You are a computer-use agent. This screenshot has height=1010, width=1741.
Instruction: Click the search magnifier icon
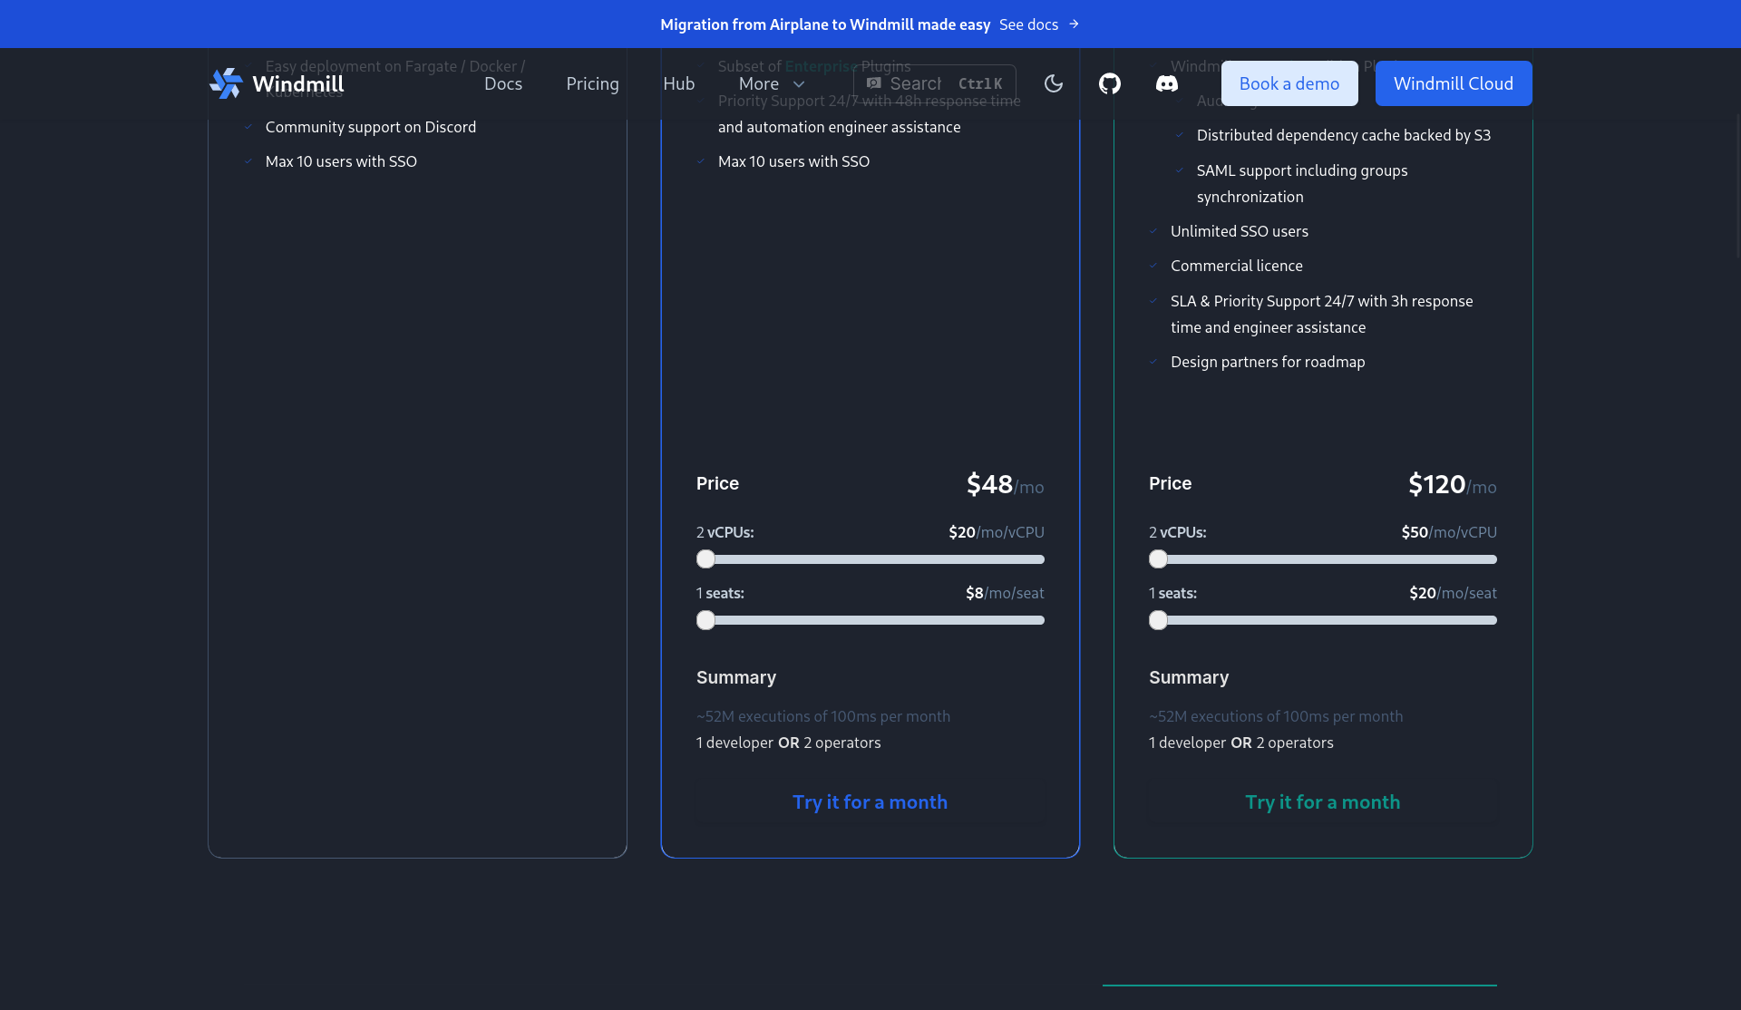(874, 83)
